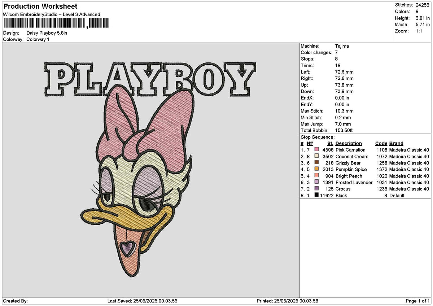Click the Coconut Cream color swatch
Screen dimensions: 433x306
tap(316, 156)
